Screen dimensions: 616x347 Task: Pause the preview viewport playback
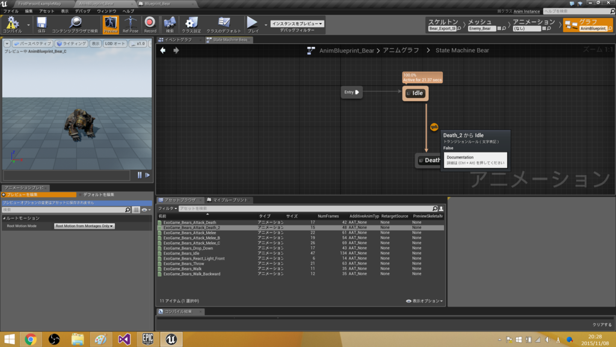[140, 175]
